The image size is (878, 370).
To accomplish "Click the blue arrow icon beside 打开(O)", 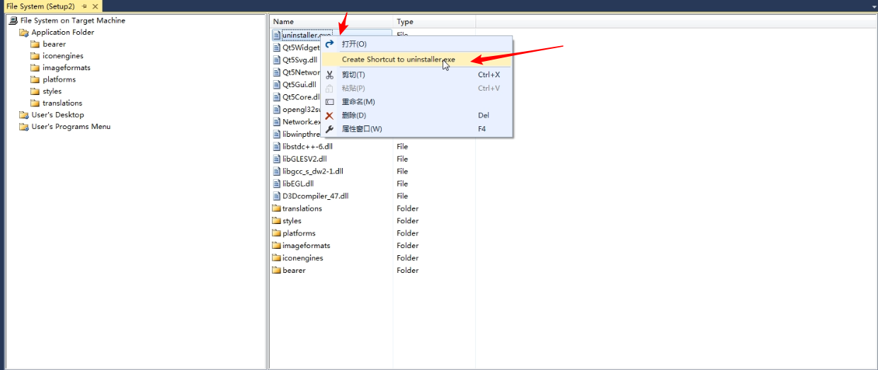I will (329, 44).
